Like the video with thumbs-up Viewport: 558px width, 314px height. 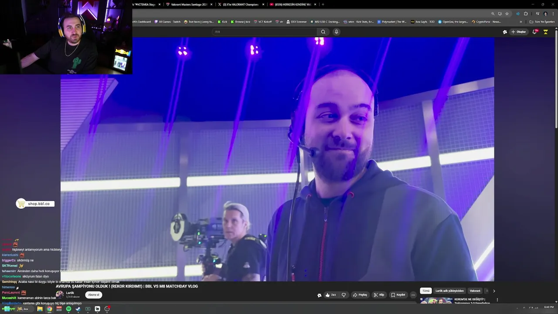click(331, 295)
